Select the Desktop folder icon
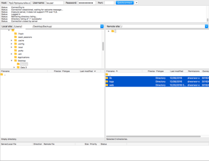The height and width of the screenshot is (161, 209). coord(15,60)
